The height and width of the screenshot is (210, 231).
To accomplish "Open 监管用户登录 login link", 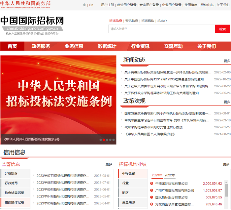I will pos(127,5).
